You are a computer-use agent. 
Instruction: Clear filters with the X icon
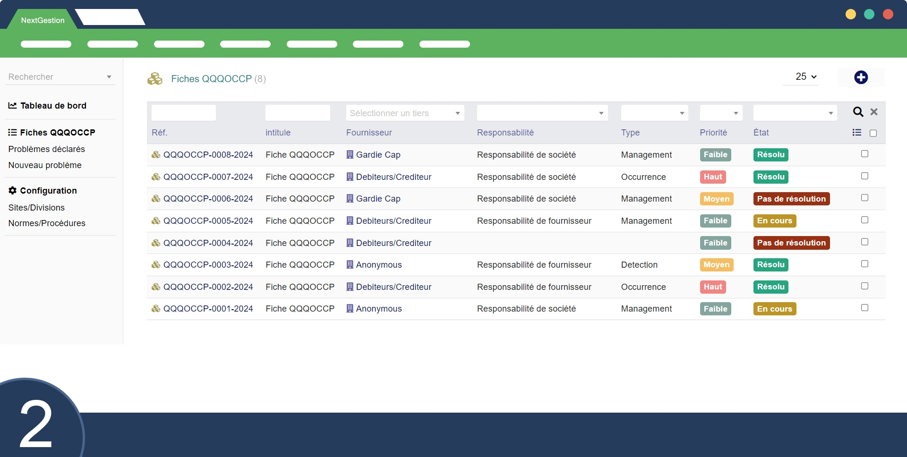pos(874,112)
